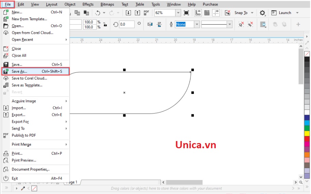311x194 pixels.
Task: Open the Bitmaps menu
Action: [x=107, y=4]
